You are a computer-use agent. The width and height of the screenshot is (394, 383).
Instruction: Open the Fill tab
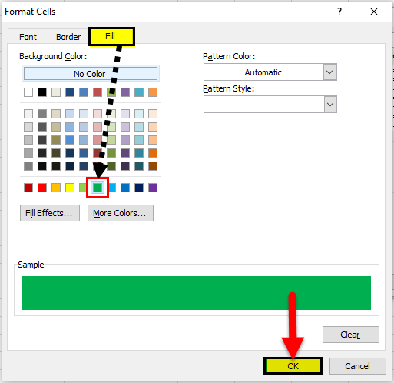click(111, 36)
